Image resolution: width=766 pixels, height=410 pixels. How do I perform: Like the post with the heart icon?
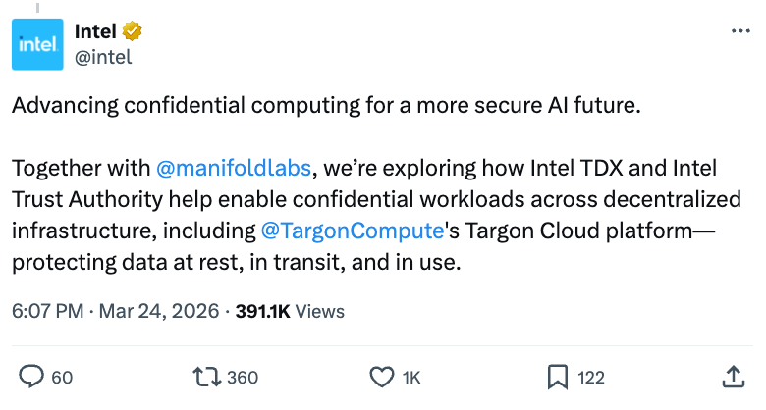(x=380, y=377)
